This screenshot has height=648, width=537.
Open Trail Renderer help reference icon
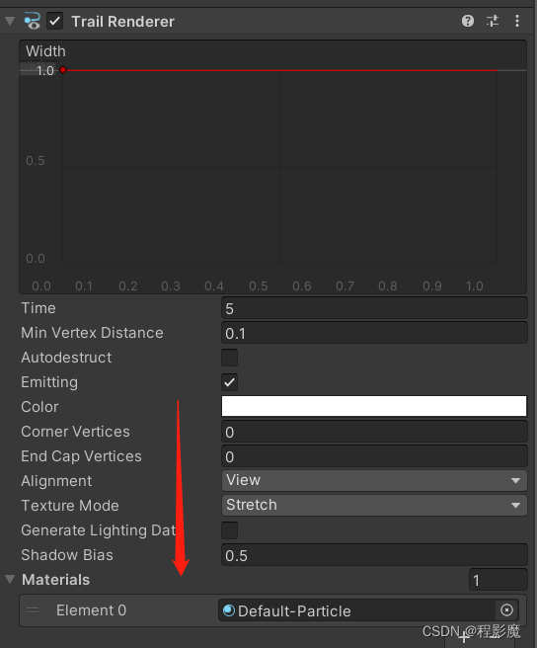[x=468, y=21]
